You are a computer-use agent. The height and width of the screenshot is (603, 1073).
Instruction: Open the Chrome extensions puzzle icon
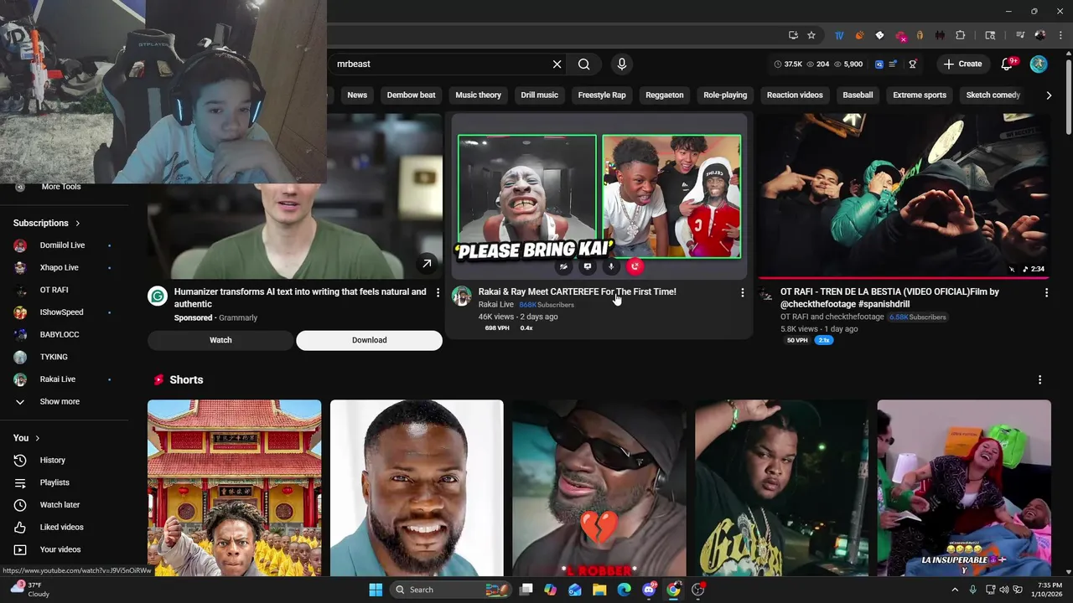961,35
